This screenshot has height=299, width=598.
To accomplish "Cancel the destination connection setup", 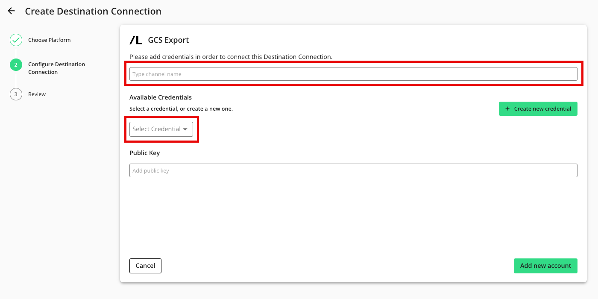I will click(145, 266).
